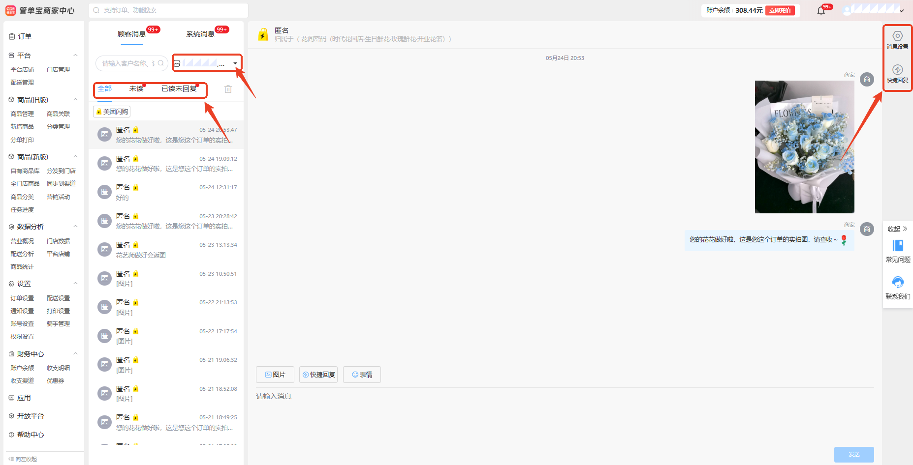The width and height of the screenshot is (913, 465).
Task: Click avatar of conversation dated 05-23 13:13:34
Action: [104, 249]
